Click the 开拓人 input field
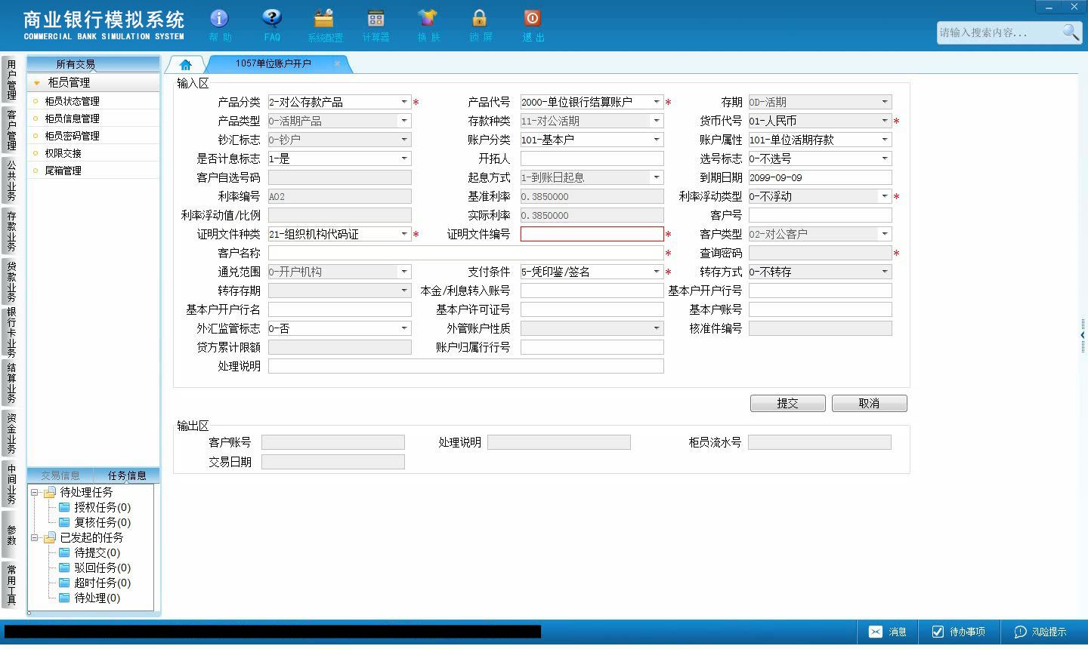 pyautogui.click(x=592, y=158)
